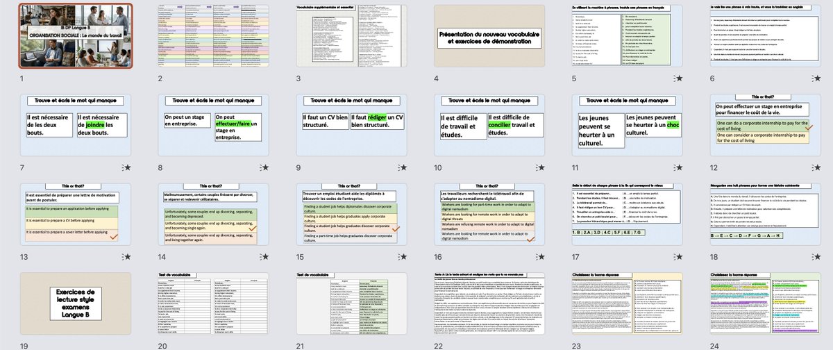Select slide 9 with highlighted word 'rédiger'
The width and height of the screenshot is (833, 350).
[352, 125]
